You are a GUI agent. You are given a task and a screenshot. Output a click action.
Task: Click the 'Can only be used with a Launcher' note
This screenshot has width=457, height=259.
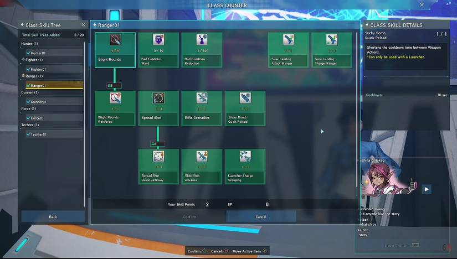(396, 57)
